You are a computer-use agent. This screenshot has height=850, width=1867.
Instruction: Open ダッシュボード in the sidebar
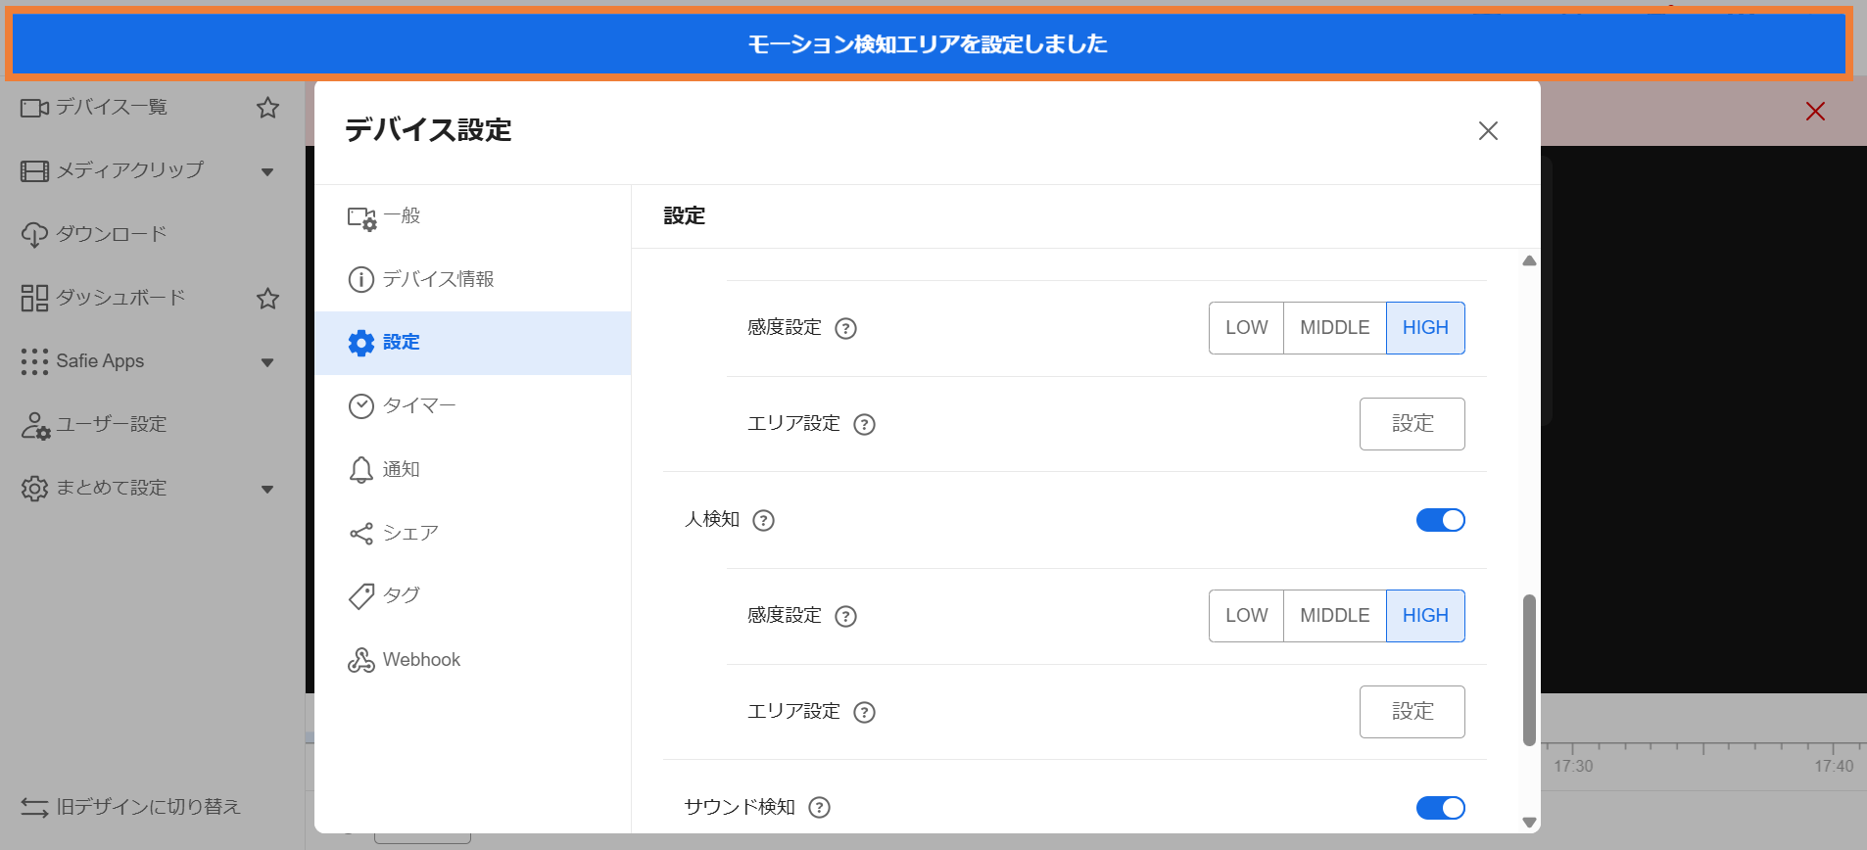coord(120,298)
